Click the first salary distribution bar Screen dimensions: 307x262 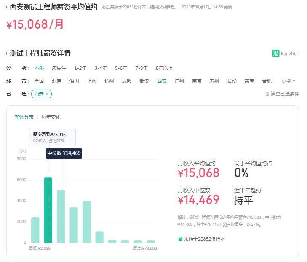[35, 230]
